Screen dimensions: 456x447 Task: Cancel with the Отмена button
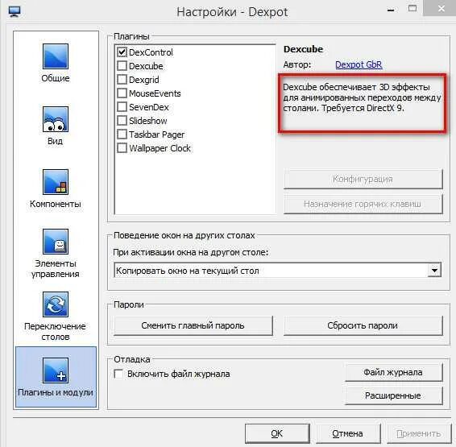[348, 433]
